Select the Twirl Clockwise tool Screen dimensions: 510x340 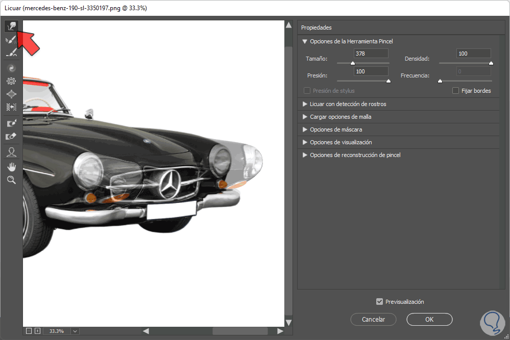(11, 68)
